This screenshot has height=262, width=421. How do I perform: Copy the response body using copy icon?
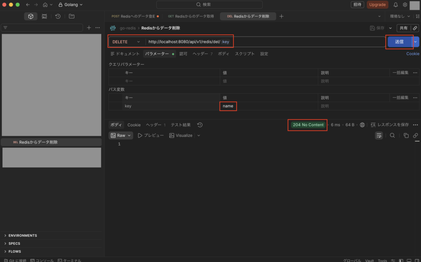coord(406,135)
